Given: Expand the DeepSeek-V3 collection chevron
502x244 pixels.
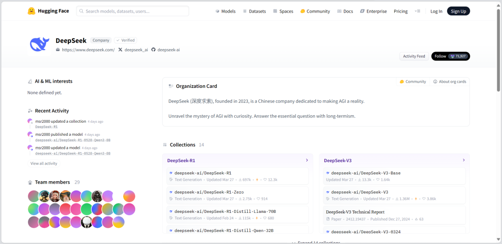Looking at the screenshot, I should 463,160.
